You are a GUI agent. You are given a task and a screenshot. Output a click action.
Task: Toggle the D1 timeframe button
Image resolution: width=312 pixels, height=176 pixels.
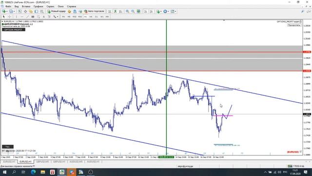97,17
